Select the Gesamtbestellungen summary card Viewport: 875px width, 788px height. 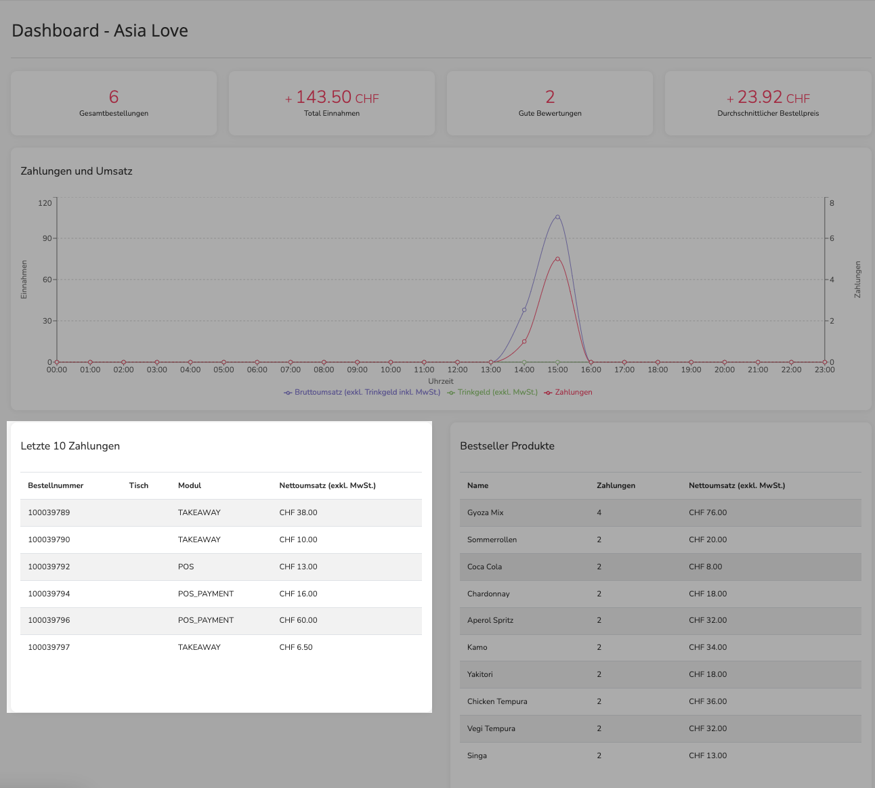click(114, 104)
